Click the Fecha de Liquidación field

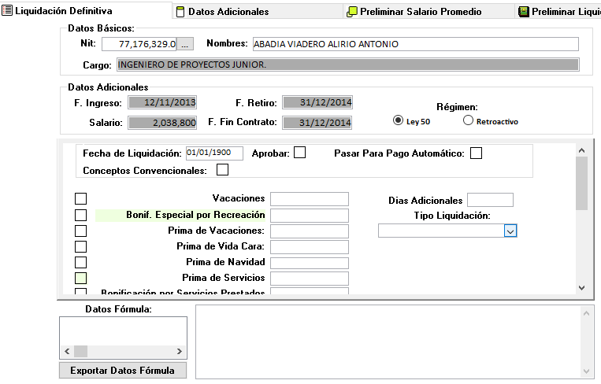pos(214,153)
